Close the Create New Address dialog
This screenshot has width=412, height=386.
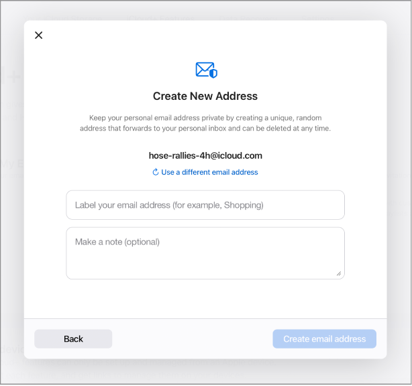pos(38,36)
